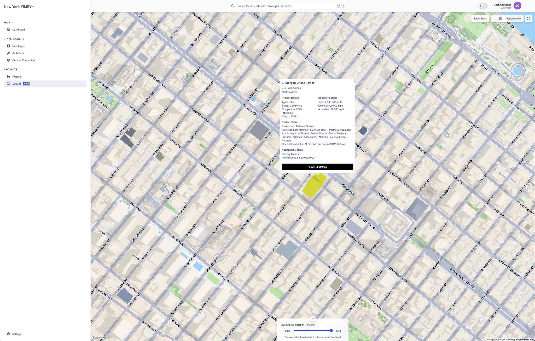Image resolution: width=535 pixels, height=341 pixels.
Task: Click the View Full Details button
Action: 317,167
